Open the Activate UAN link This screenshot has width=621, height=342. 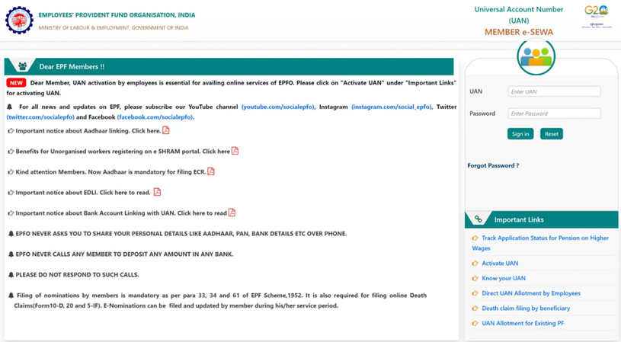tap(500, 264)
